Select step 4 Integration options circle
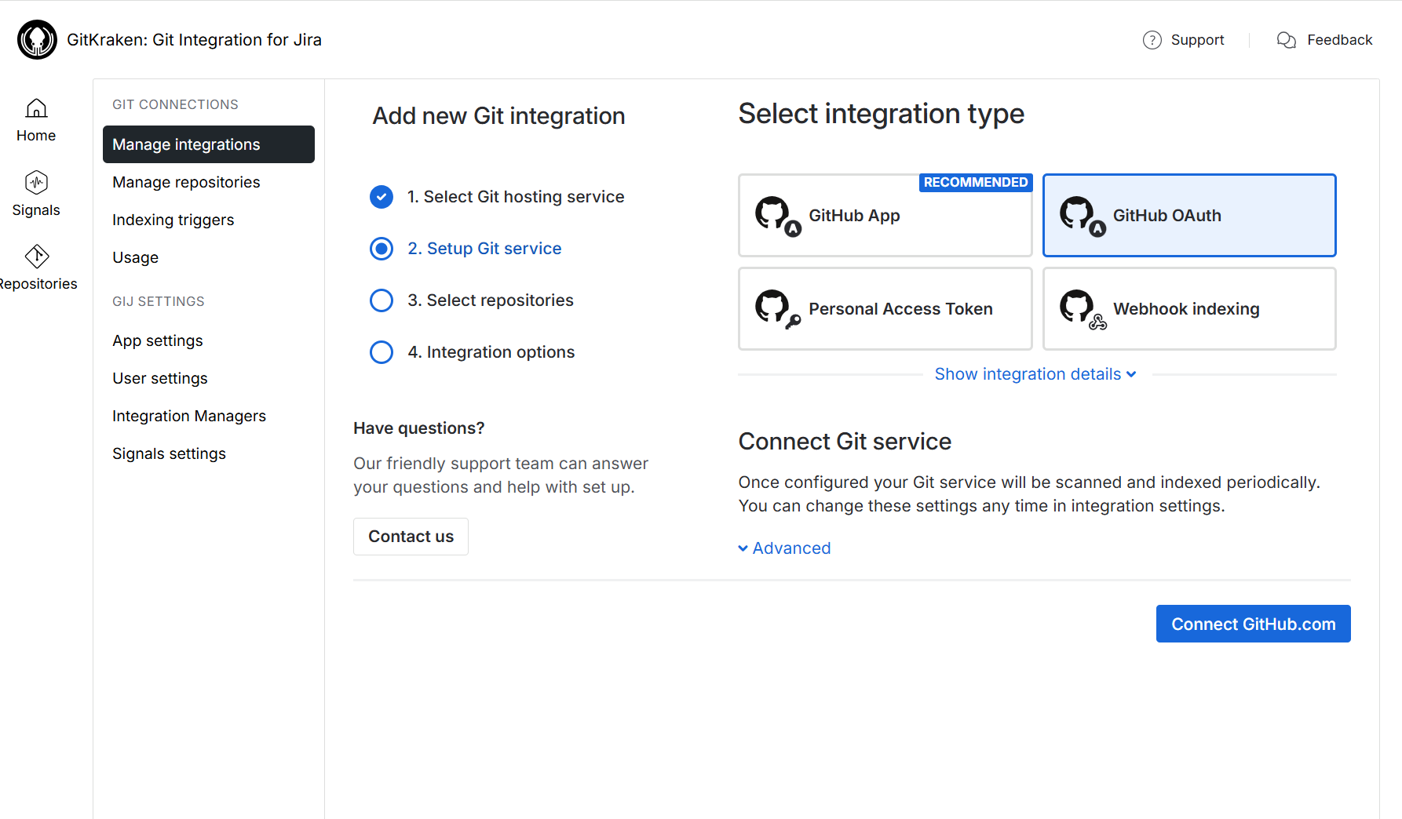Screen dimensions: 1402x819 (382, 352)
